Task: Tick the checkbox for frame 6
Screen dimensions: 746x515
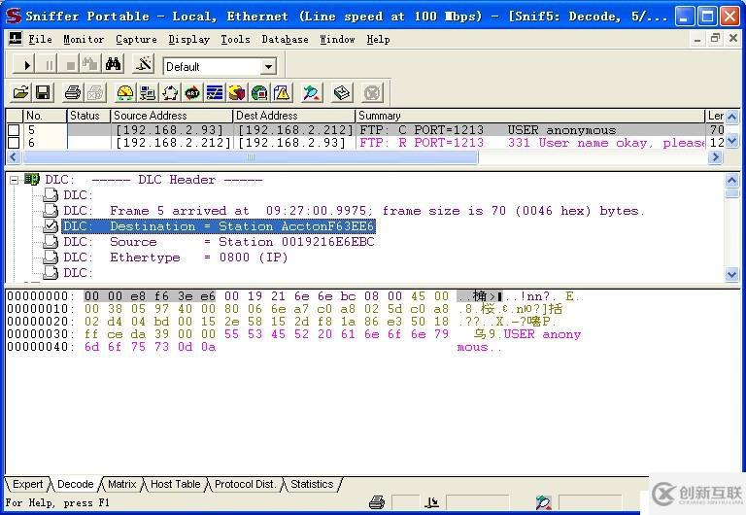Action: click(x=14, y=143)
